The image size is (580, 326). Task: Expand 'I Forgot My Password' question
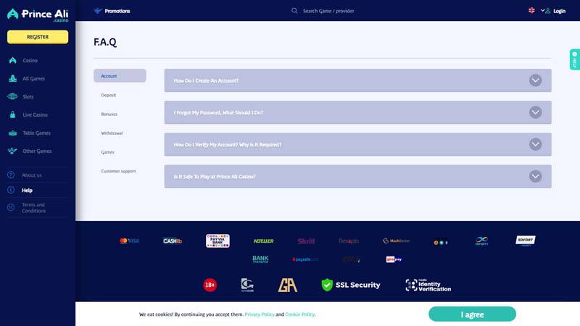pyautogui.click(x=535, y=112)
